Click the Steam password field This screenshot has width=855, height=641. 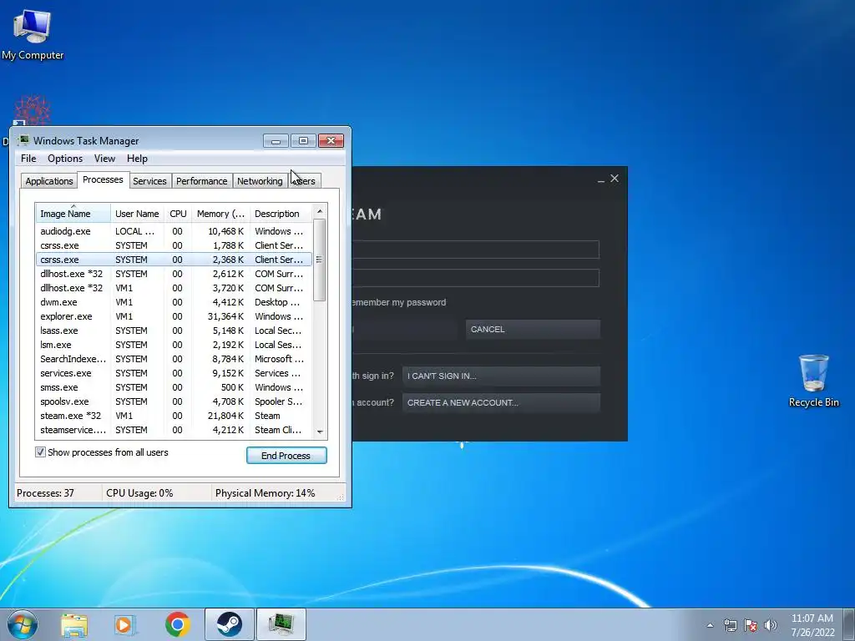pyautogui.click(x=475, y=278)
